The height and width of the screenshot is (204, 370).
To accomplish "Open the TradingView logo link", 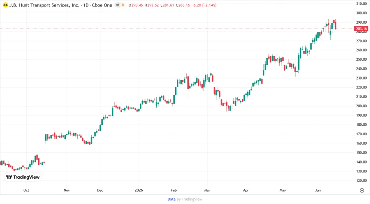I will pos(23,177).
